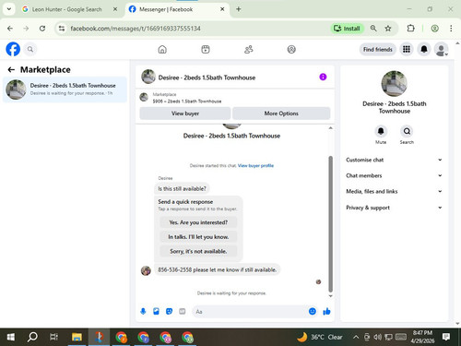Record a voice clip microphone icon
This screenshot has width=461, height=346.
pos(143,312)
